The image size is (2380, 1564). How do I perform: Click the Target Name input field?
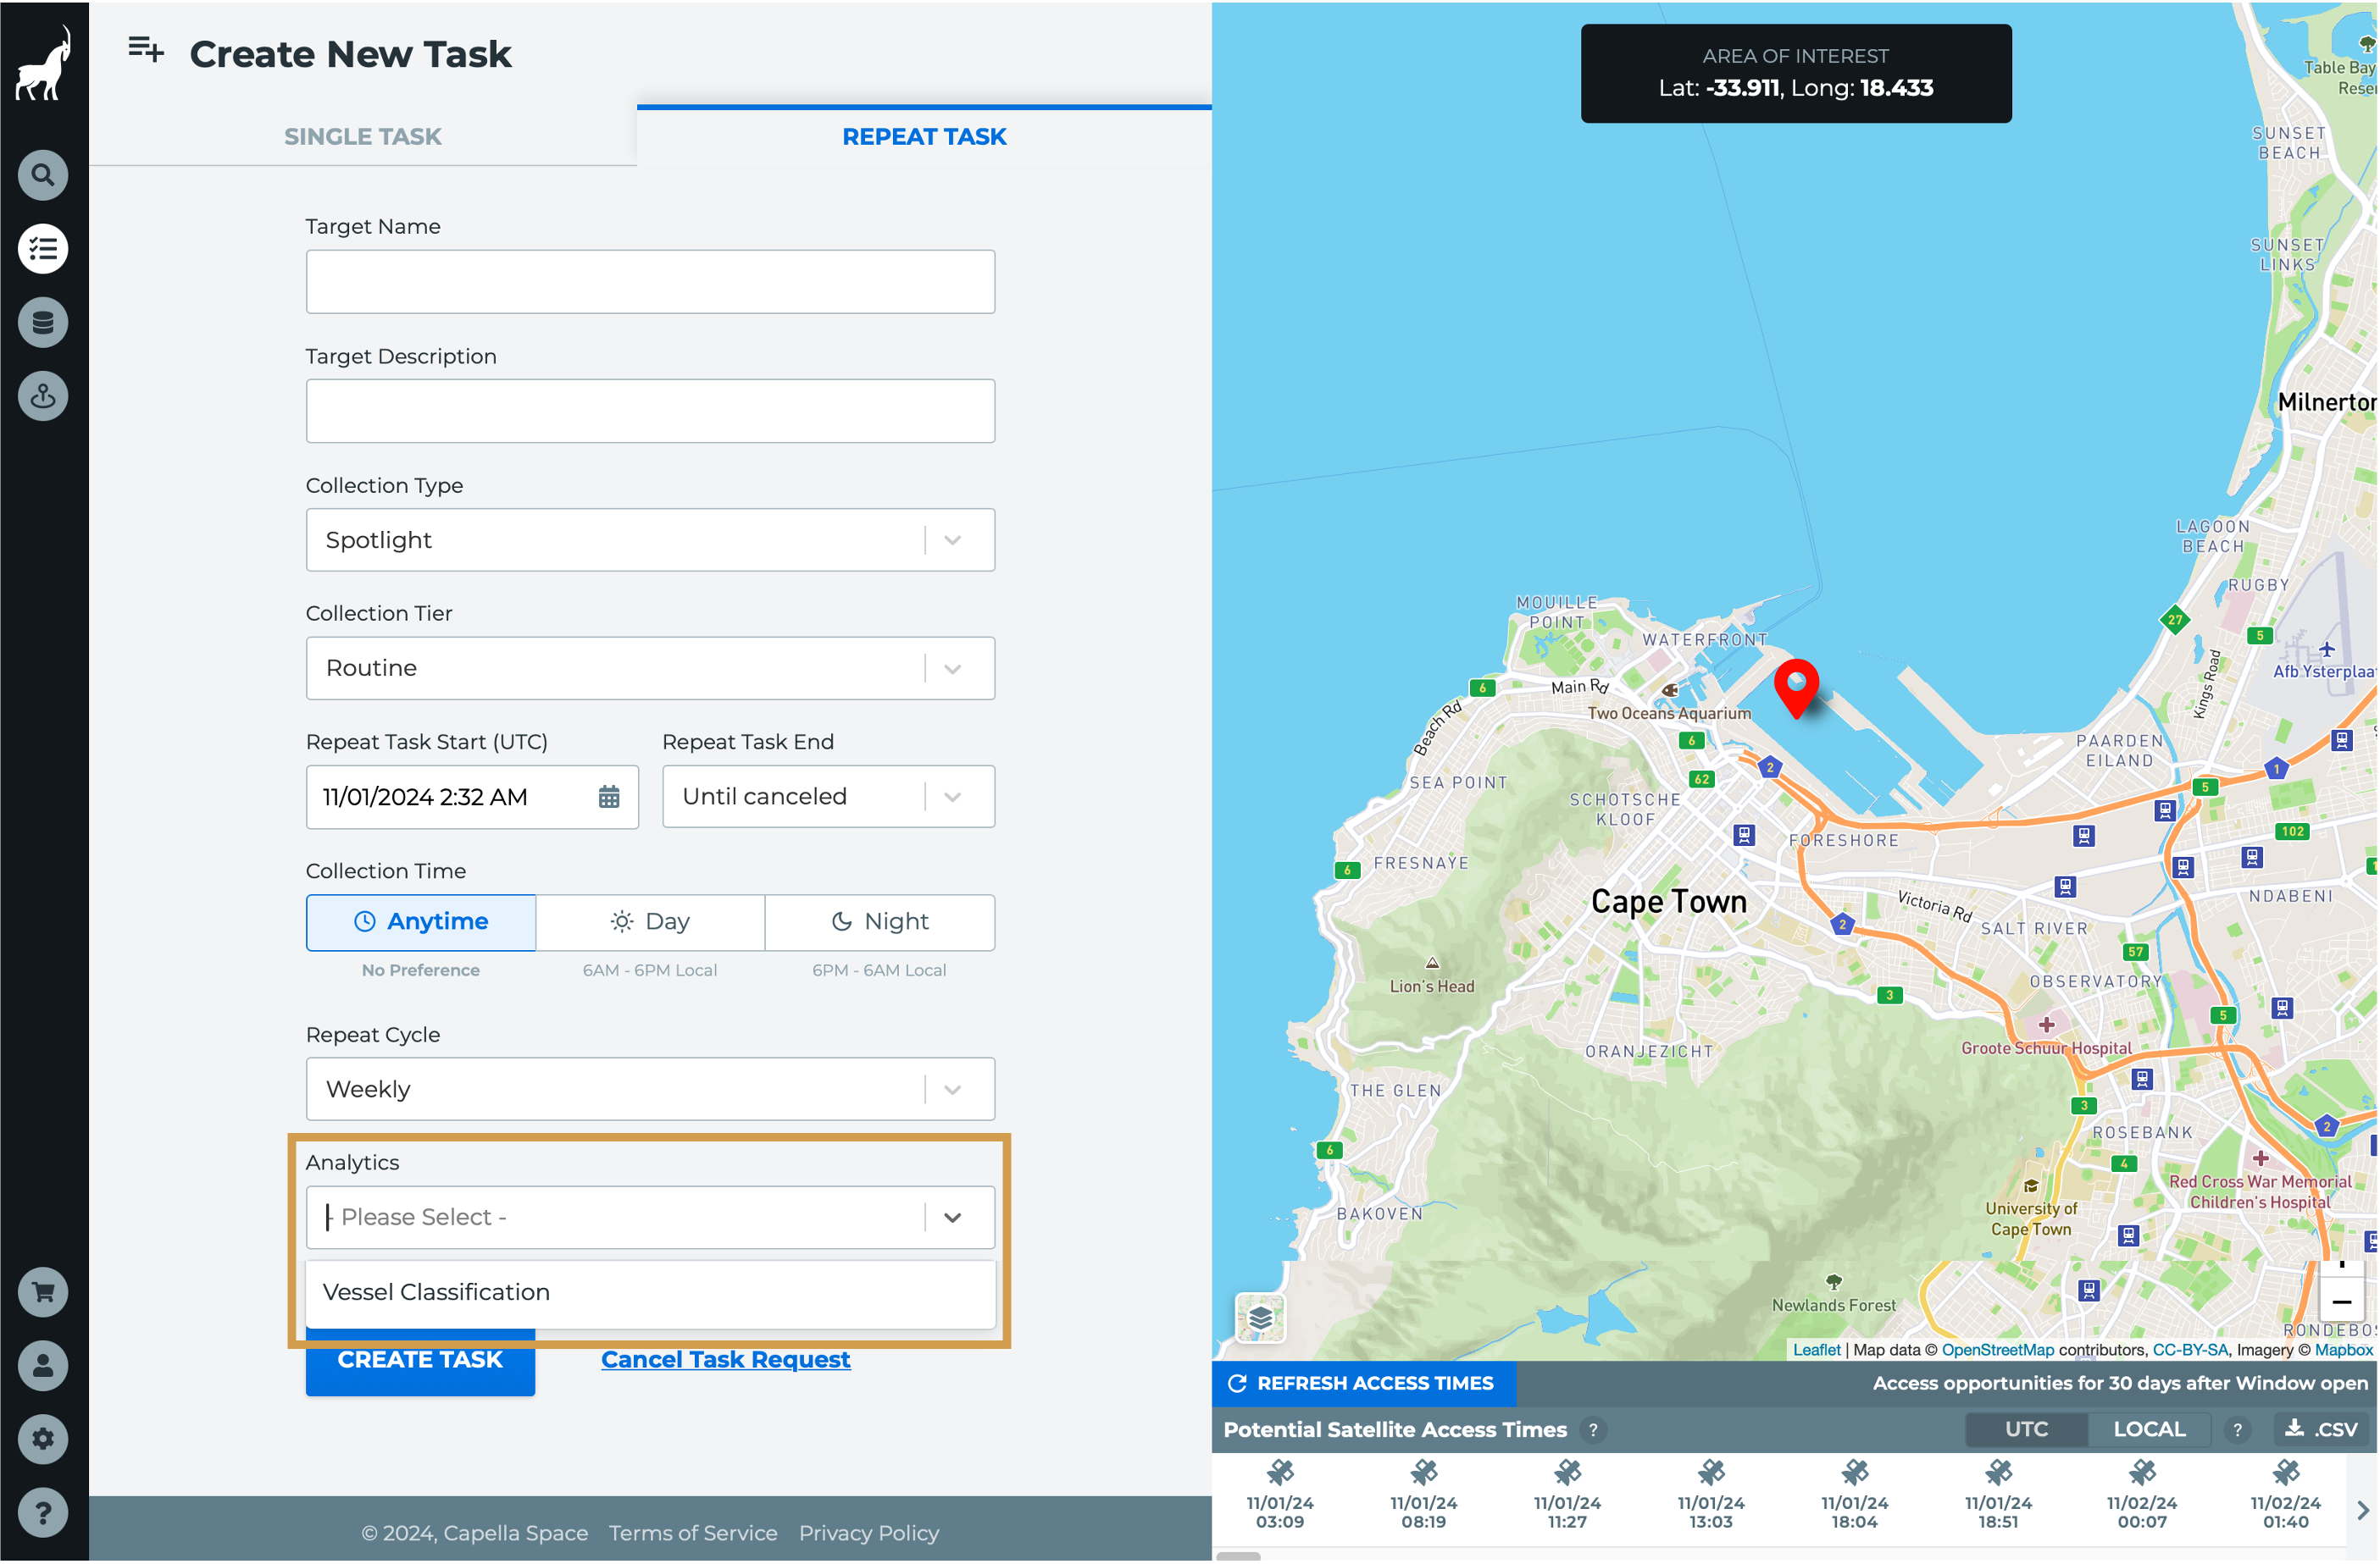tap(650, 282)
